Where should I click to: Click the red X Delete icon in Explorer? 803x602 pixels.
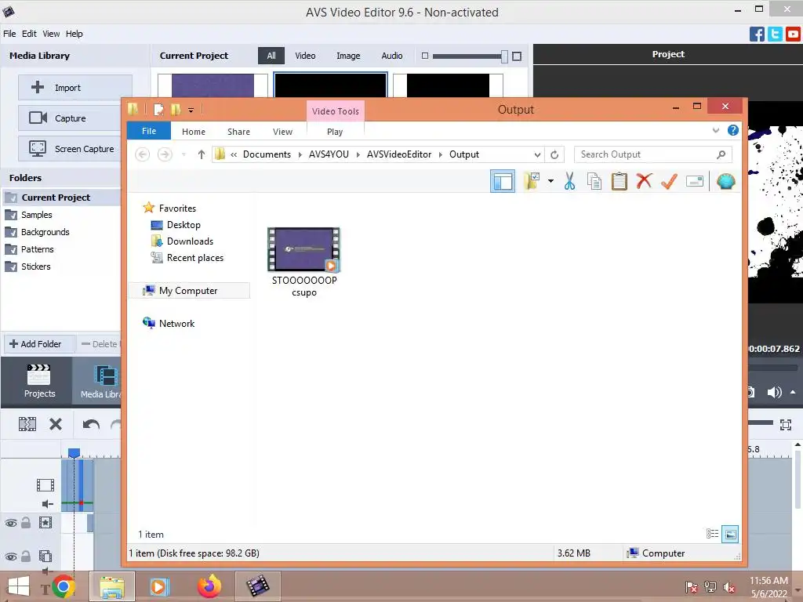[644, 181]
